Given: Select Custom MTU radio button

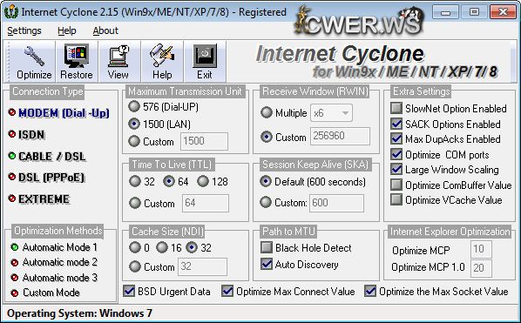Looking at the screenshot, I should (134, 141).
